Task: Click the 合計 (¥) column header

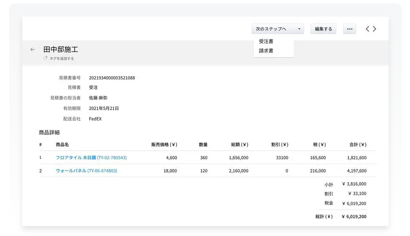Action: click(x=357, y=144)
